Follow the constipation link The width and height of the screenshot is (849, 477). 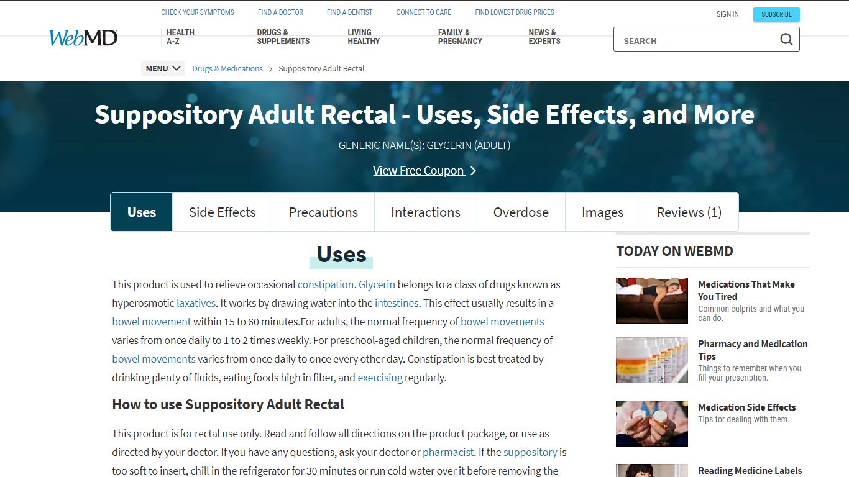[x=326, y=284]
